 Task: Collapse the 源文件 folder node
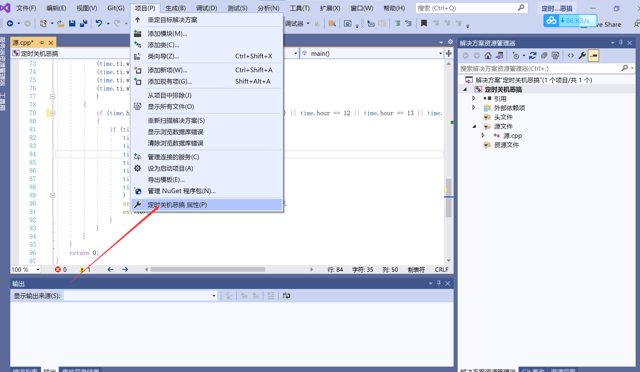(474, 126)
